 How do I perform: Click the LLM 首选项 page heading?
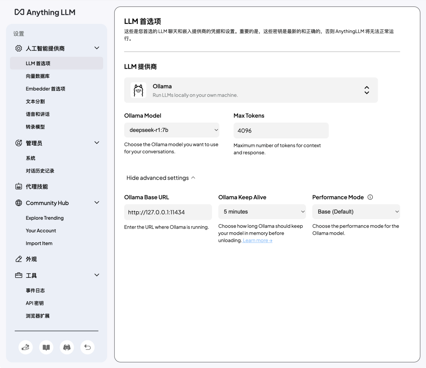[143, 21]
